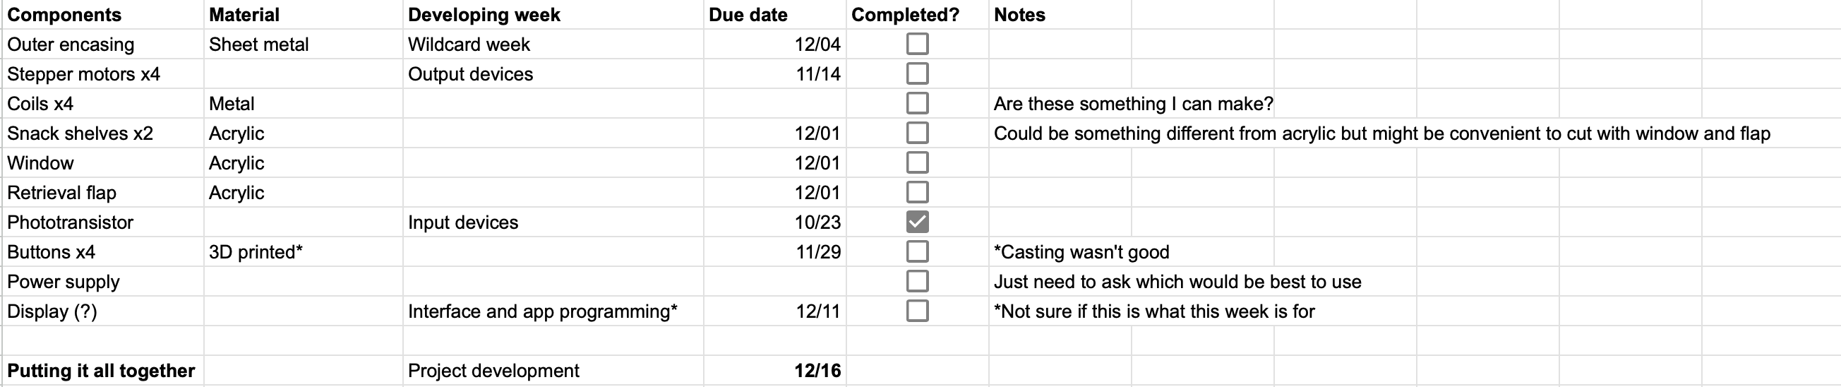Image resolution: width=1841 pixels, height=387 pixels.
Task: Select the empty Coils x4 due date cell
Action: [774, 104]
